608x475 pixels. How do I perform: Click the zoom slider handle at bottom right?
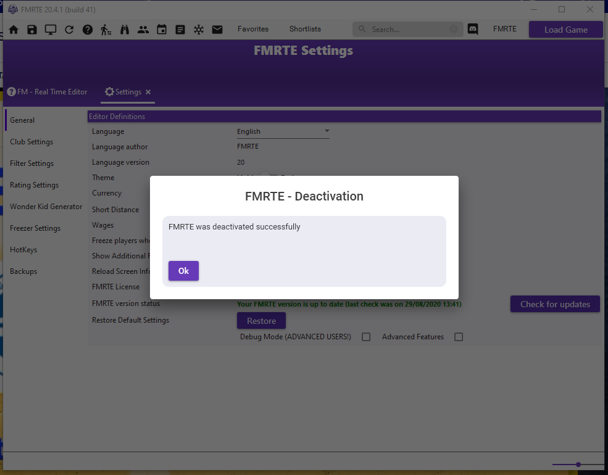pyautogui.click(x=578, y=464)
